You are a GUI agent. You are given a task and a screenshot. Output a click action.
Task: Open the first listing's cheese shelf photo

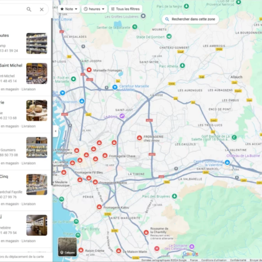(37, 44)
